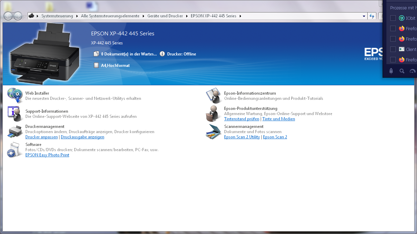
Task: Click the Druckermanagement printer icon
Action: (15, 131)
